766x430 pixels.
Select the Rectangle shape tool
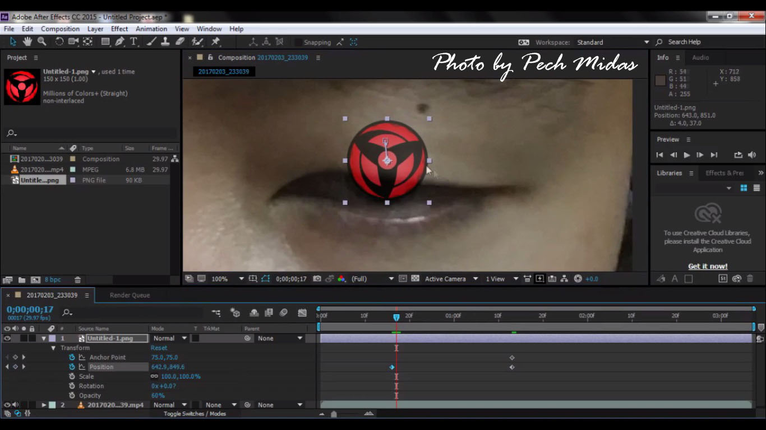coord(105,41)
